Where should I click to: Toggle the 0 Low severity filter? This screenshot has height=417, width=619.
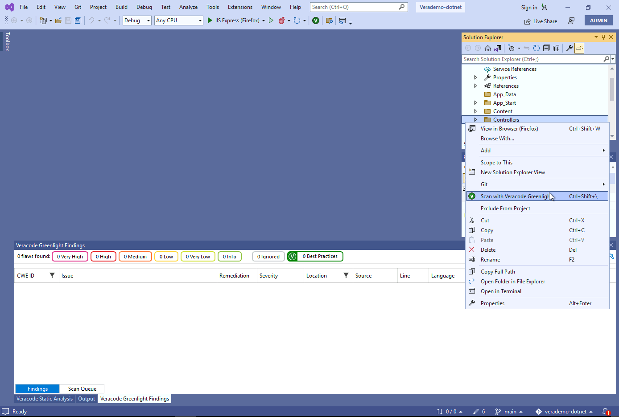click(x=166, y=257)
